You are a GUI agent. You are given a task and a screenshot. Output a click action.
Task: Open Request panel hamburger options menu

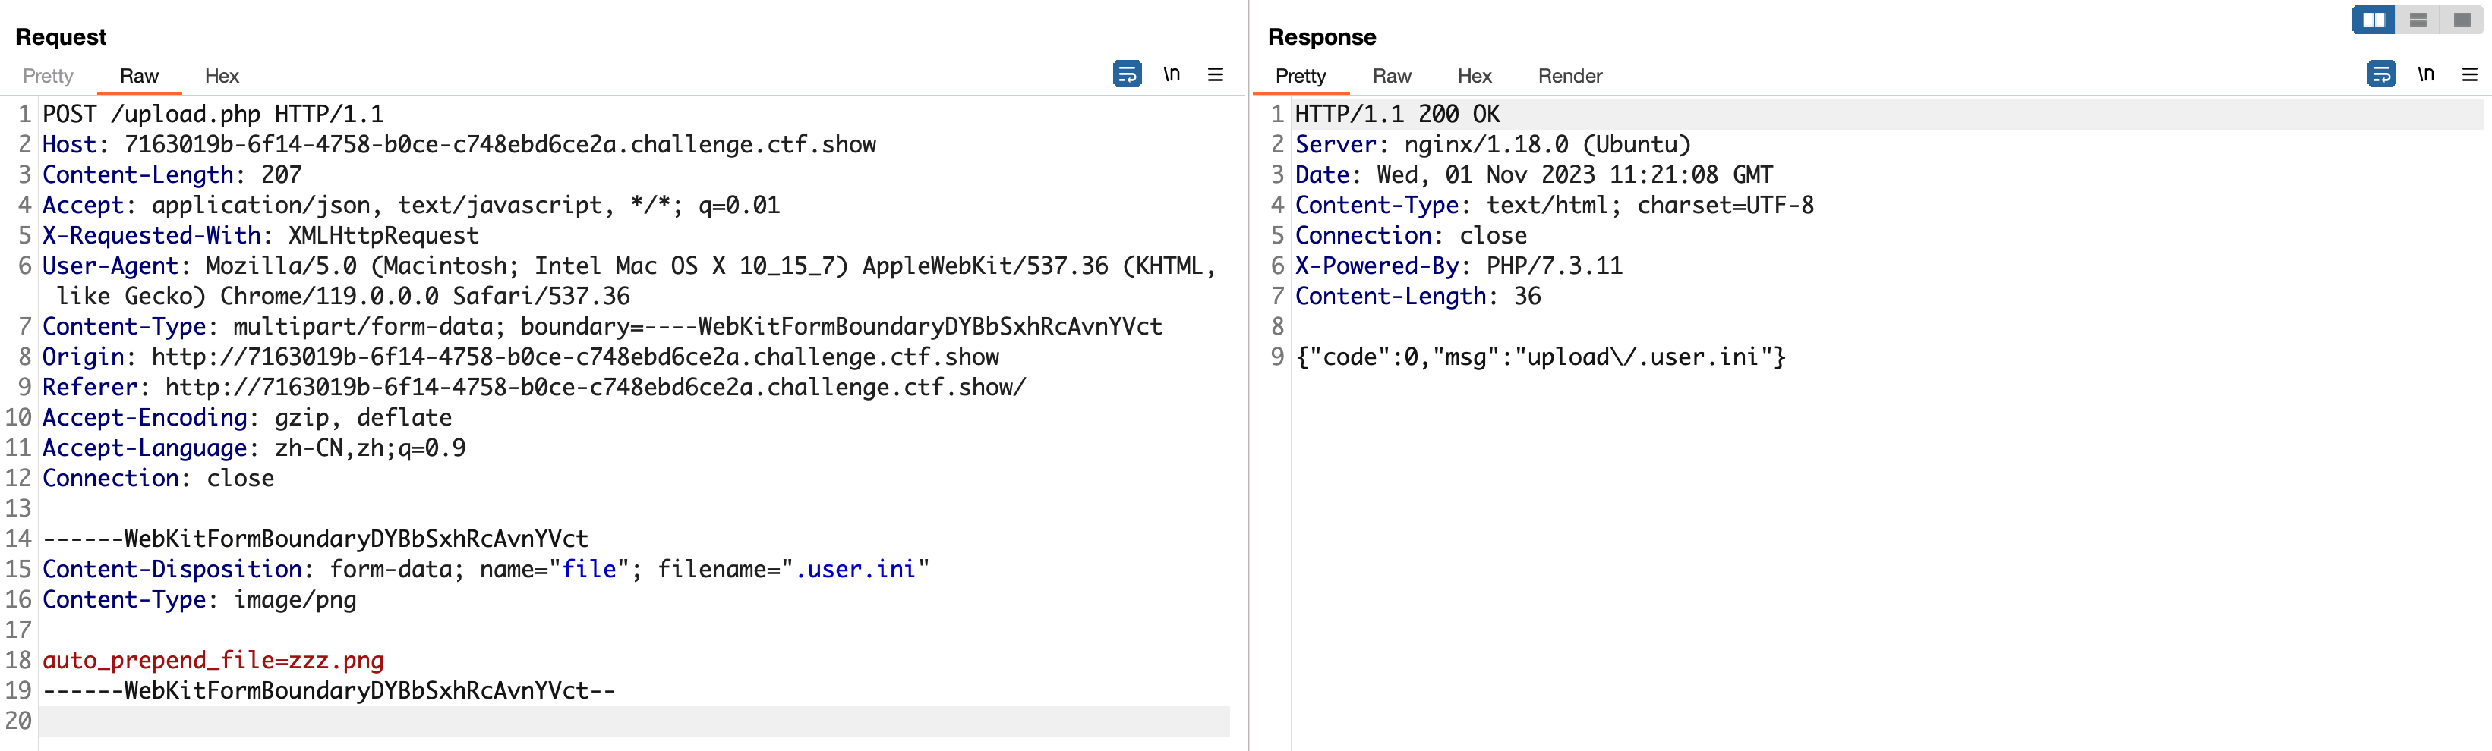[1216, 74]
